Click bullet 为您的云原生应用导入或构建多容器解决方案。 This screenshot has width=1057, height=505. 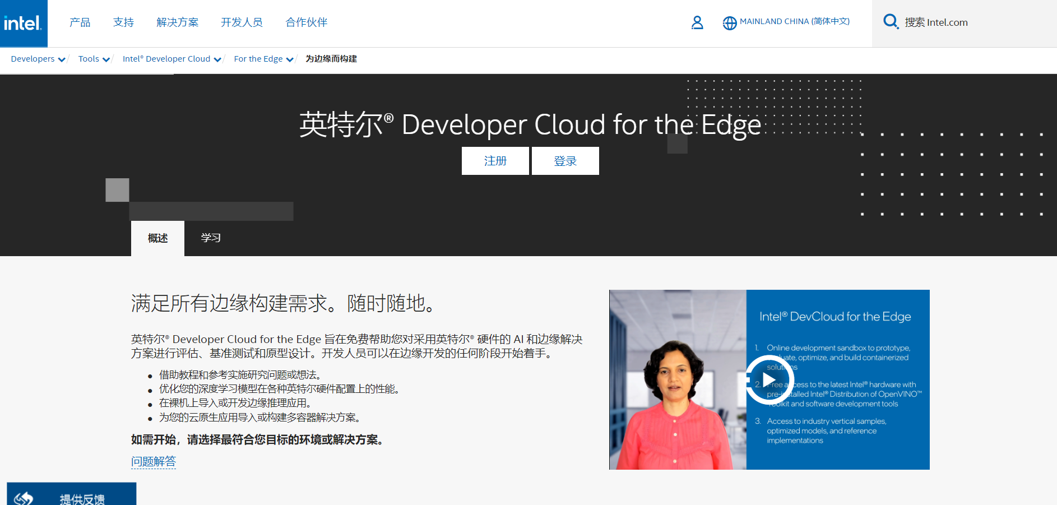click(x=259, y=418)
